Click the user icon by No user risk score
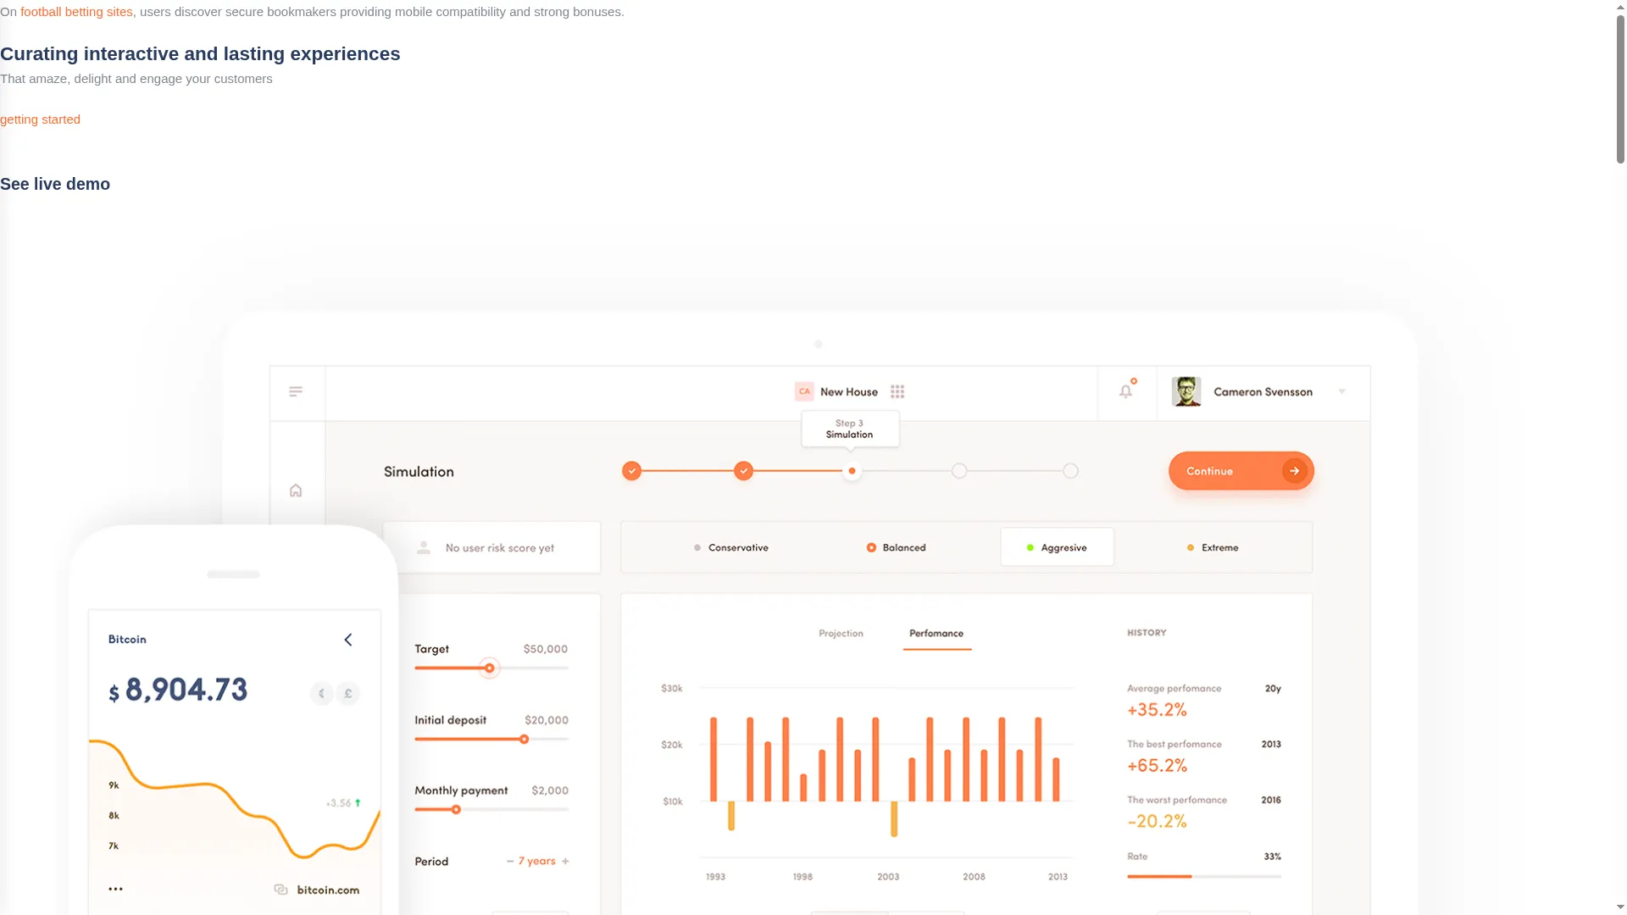 coord(424,548)
